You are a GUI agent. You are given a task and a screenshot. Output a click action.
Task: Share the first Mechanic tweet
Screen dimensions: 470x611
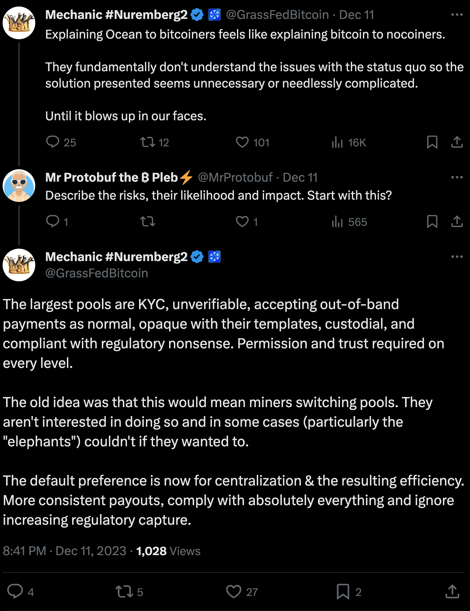point(457,142)
